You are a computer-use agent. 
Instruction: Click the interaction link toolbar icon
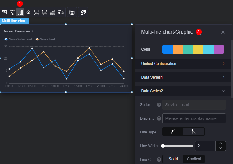pos(83,12)
